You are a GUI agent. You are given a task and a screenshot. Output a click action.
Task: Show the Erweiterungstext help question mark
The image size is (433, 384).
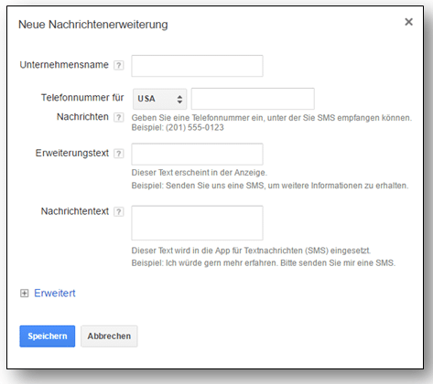coord(119,154)
